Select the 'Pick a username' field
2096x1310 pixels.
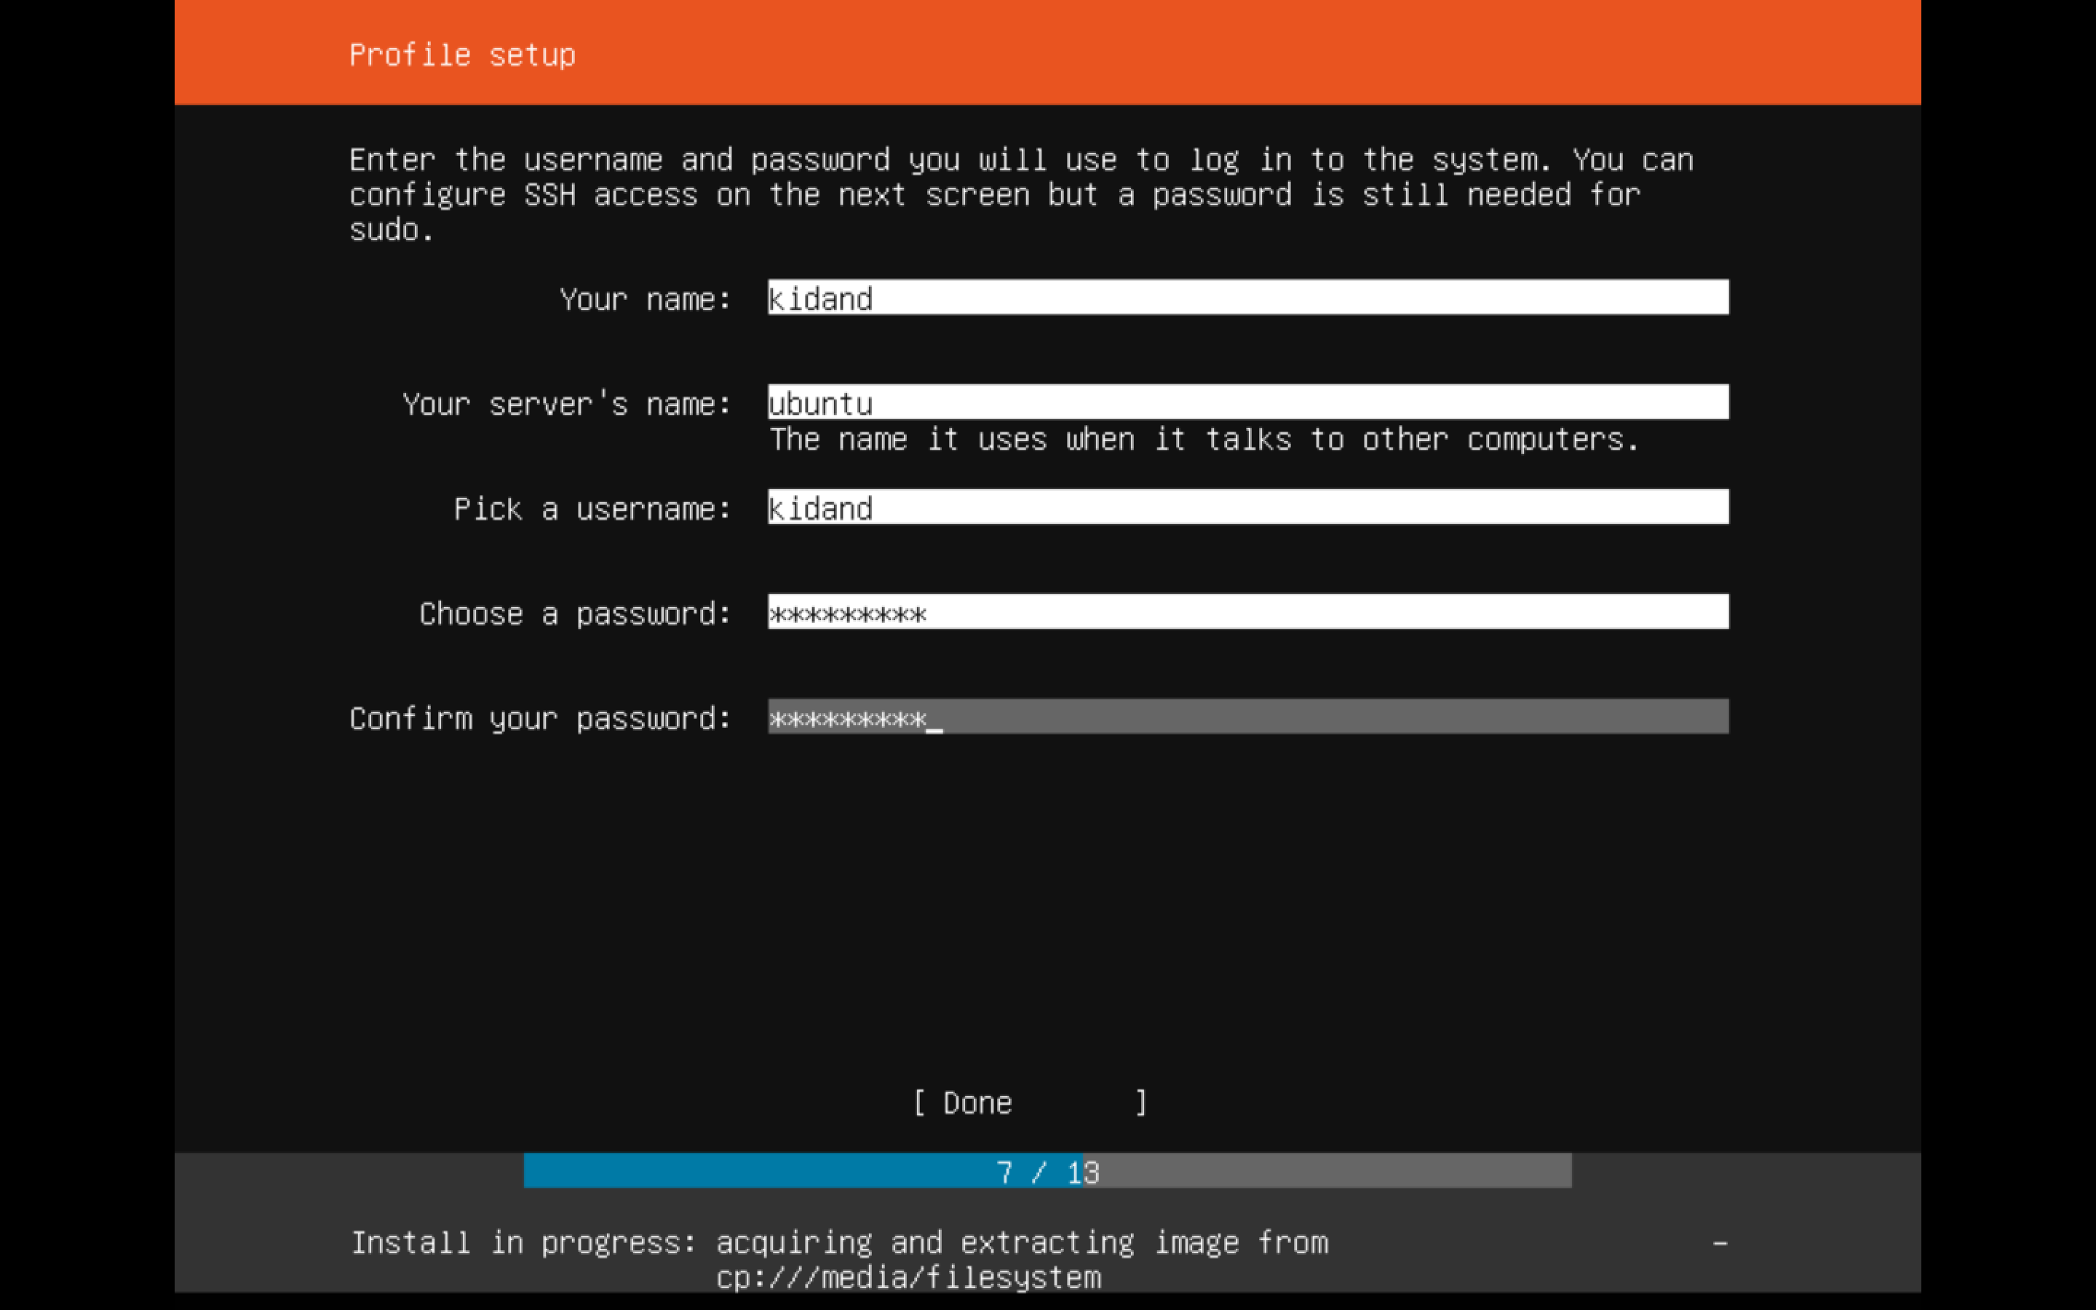pos(1248,507)
